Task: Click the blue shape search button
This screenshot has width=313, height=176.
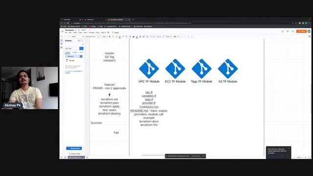Action: tap(81, 48)
